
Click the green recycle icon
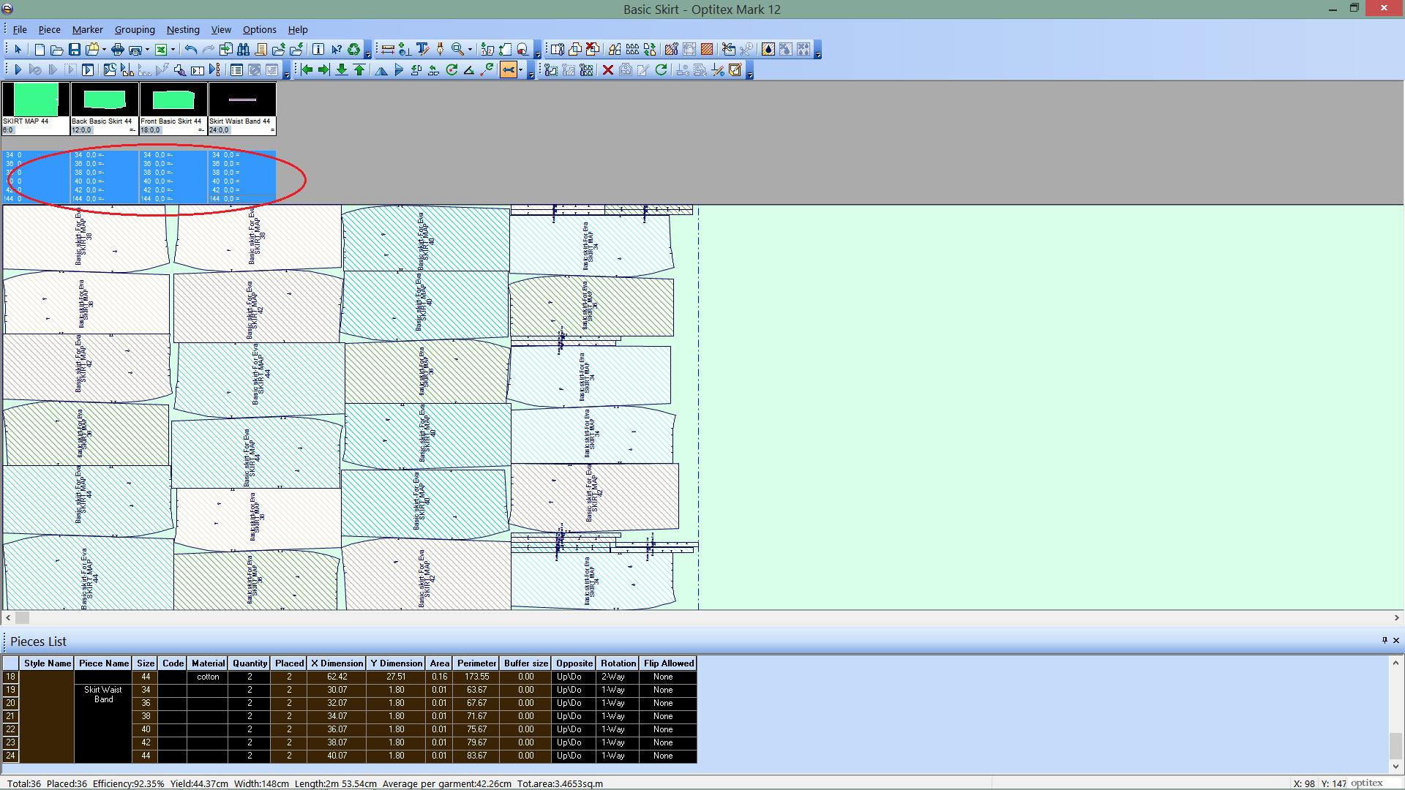353,50
